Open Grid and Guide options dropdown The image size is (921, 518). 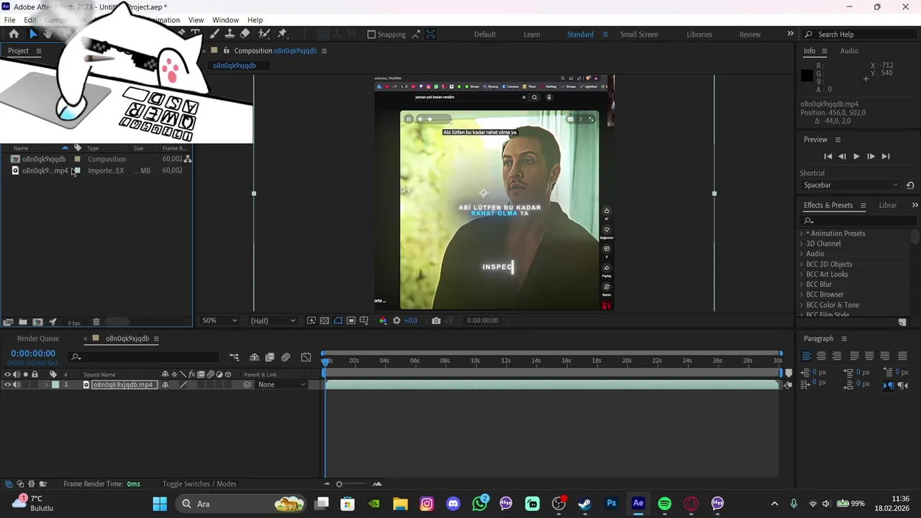click(x=364, y=321)
